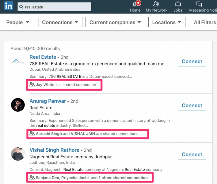Click the 'Summary: 786 REAL ESTATE' snippet
The height and width of the screenshot is (184, 217).
(x=81, y=76)
